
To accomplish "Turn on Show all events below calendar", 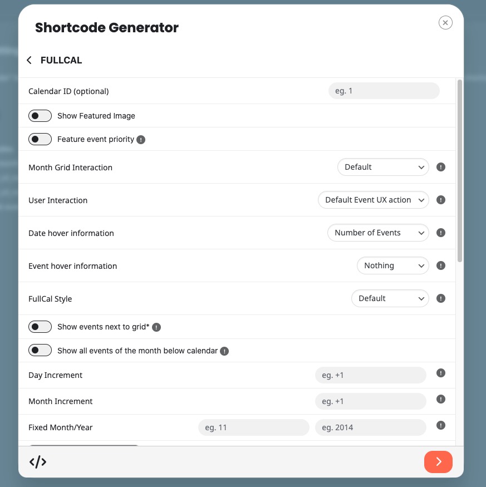I will 40,351.
